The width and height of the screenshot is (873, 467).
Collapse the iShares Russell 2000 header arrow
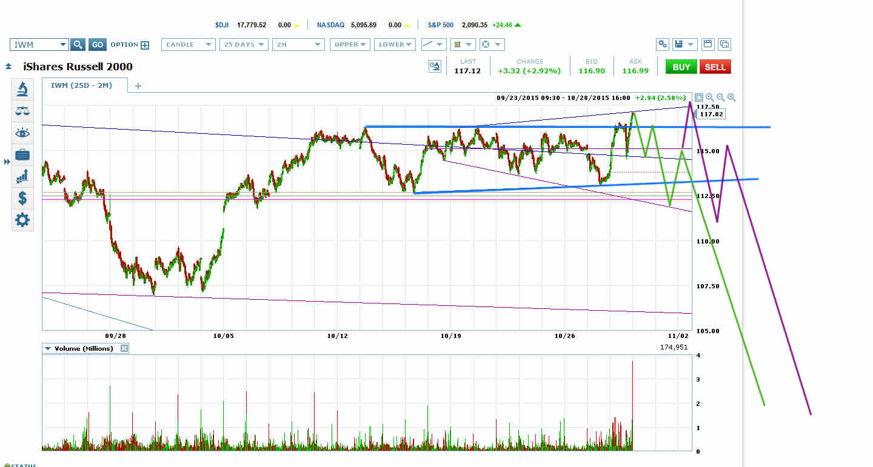click(8, 67)
